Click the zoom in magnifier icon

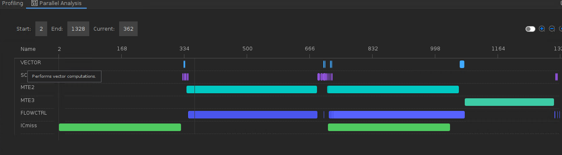[x=542, y=29]
